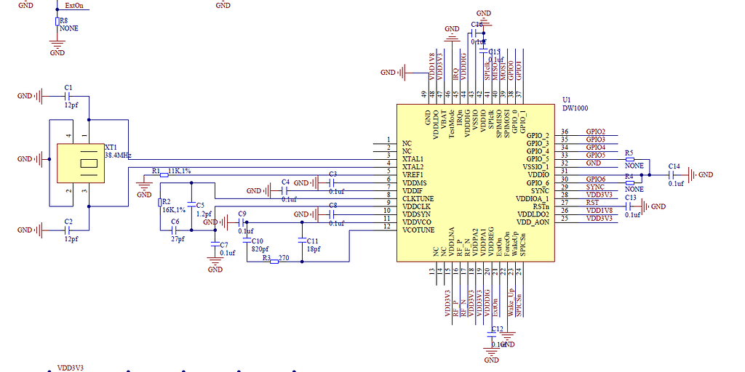Select resistor R4 NONE symbol
Screen dimensions: 745x372
[x=630, y=182]
